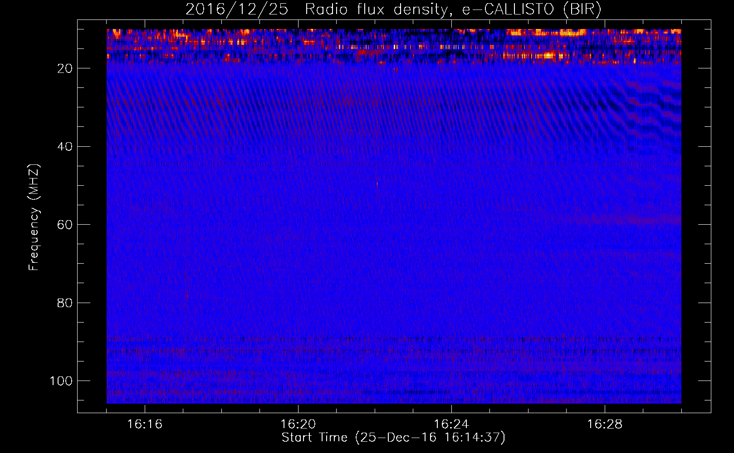Click the '60' frequency tick label

click(65, 225)
